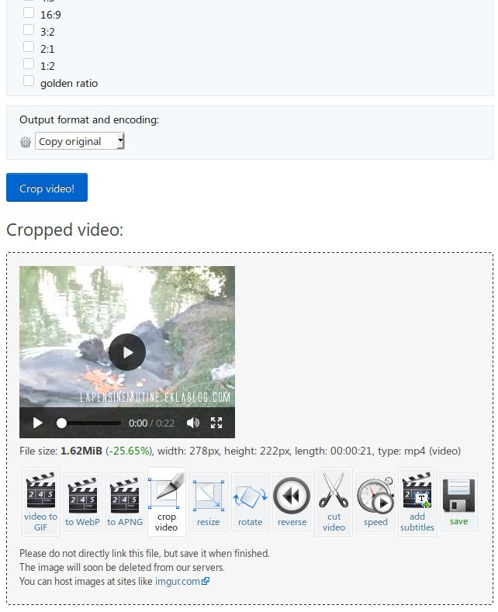Expand the Copy original format dropdown
This screenshot has height=612, width=498.
pyautogui.click(x=80, y=141)
